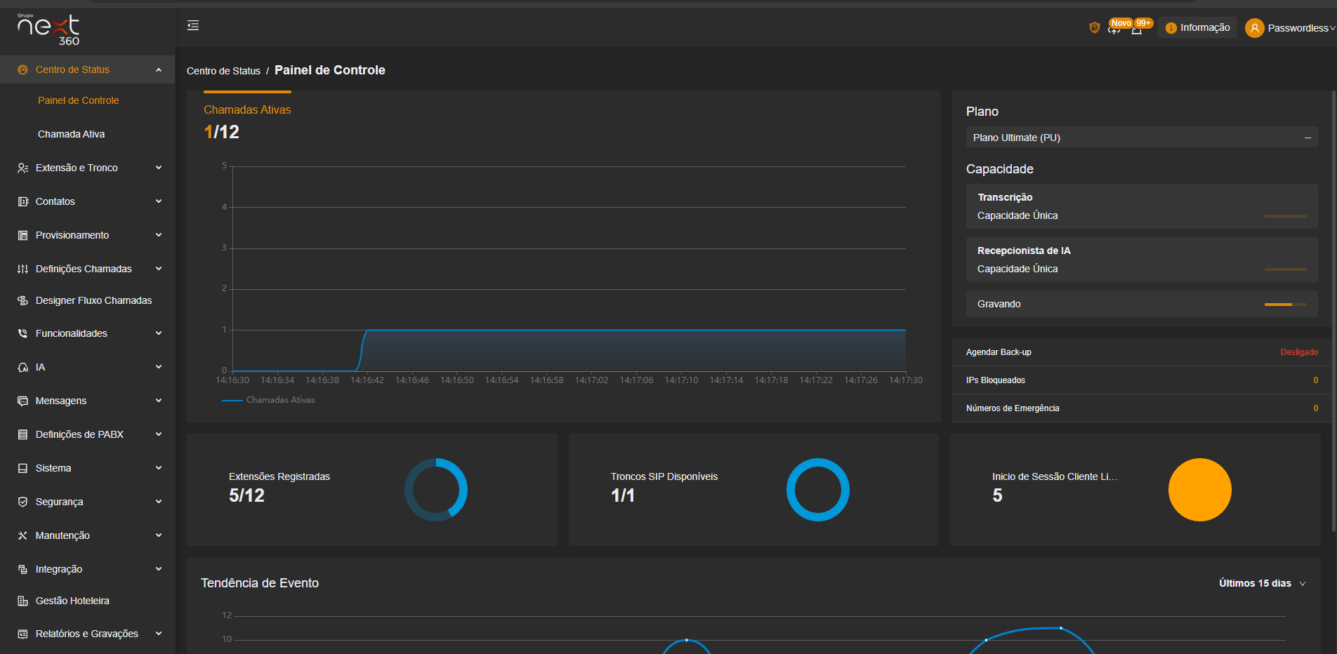Click the orange security shield icon
Image resolution: width=1337 pixels, height=654 pixels.
click(x=1094, y=27)
